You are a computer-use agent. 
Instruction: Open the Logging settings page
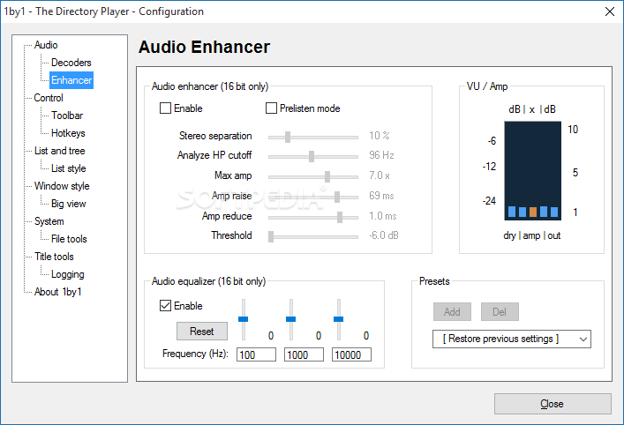pos(68,274)
